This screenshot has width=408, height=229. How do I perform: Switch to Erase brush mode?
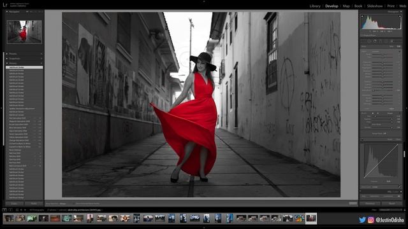click(390, 113)
